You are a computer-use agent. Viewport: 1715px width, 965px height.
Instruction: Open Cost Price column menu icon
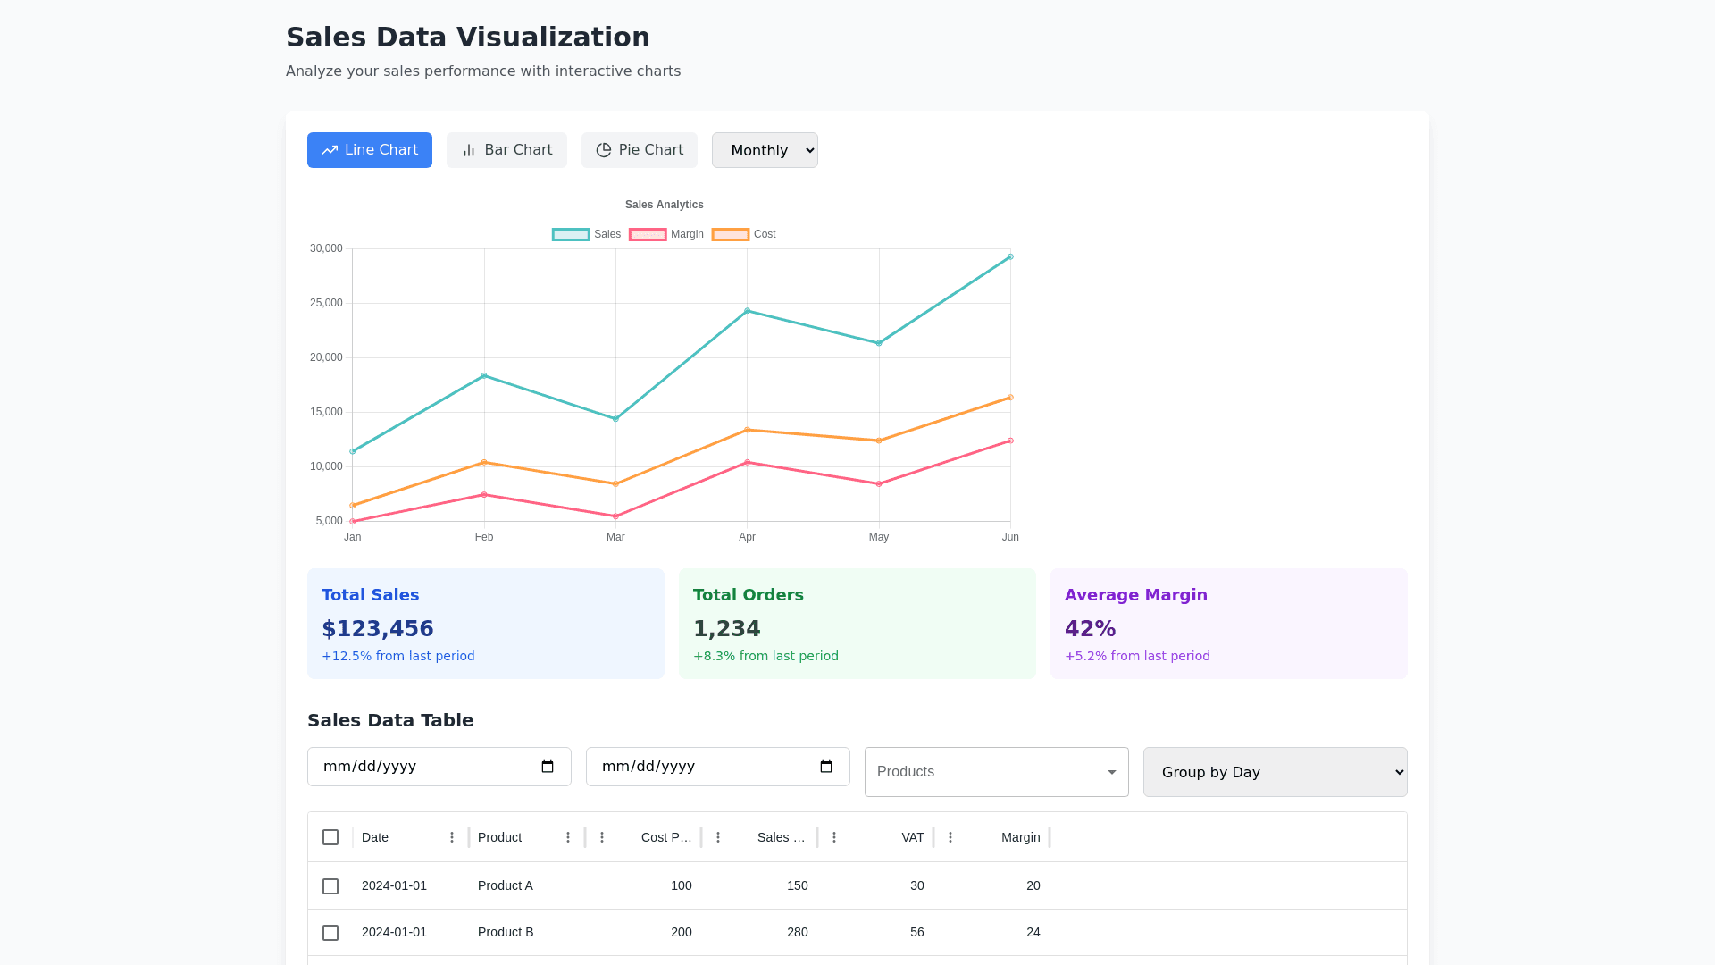(x=602, y=837)
